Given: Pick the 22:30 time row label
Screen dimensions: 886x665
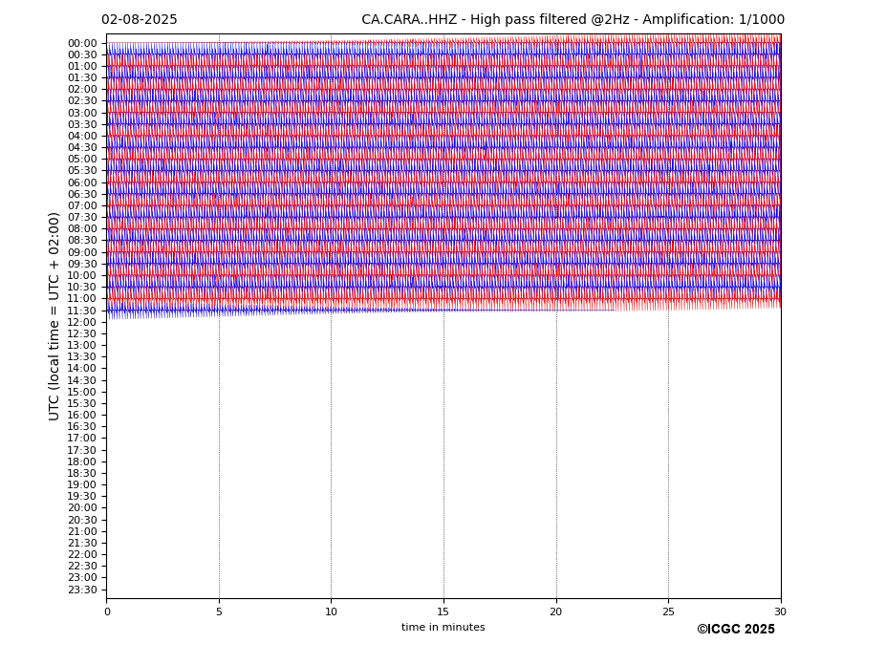Looking at the screenshot, I should point(82,567).
